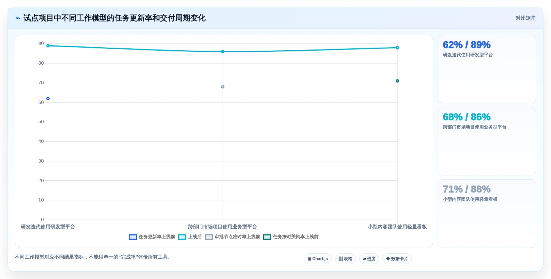Click the card caption 小型内容团队使用轻量看板
Screen dimensions: 551x279
pyautogui.click(x=470, y=199)
